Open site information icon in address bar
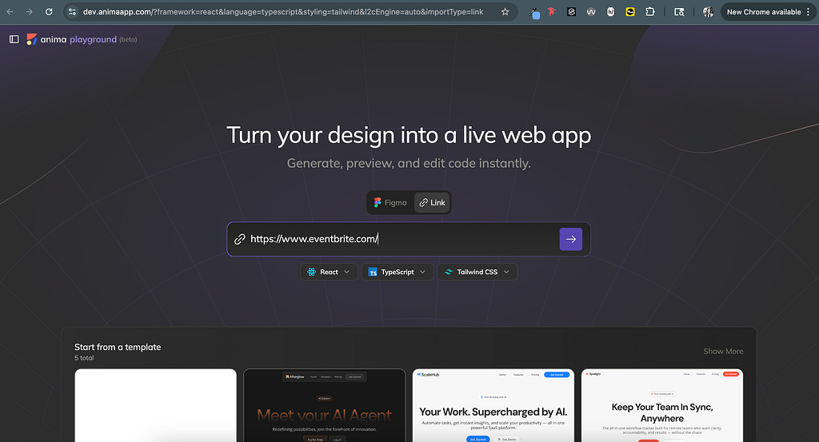 click(73, 11)
